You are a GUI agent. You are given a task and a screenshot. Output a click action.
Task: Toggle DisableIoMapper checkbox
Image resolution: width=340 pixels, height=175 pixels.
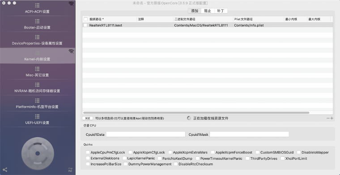point(298,152)
